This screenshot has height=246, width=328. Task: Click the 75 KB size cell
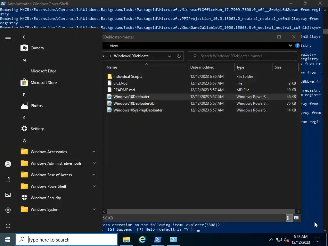click(x=291, y=103)
